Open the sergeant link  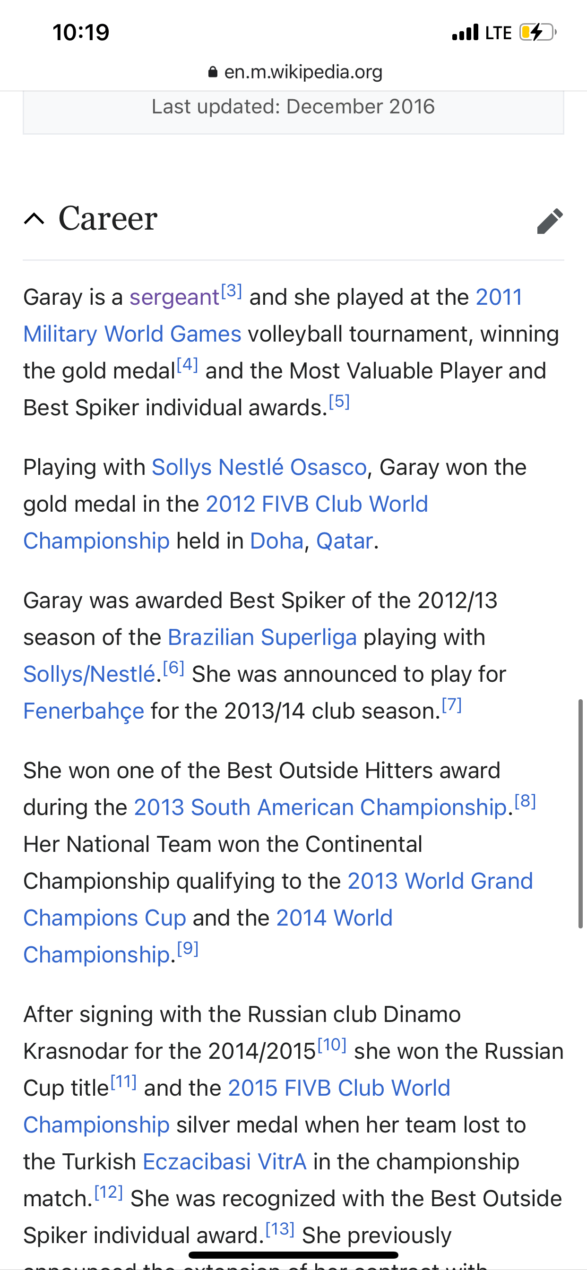pyautogui.click(x=174, y=297)
